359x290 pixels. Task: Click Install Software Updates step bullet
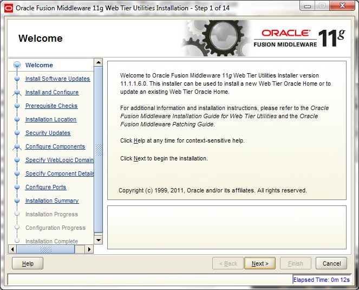click(17, 79)
